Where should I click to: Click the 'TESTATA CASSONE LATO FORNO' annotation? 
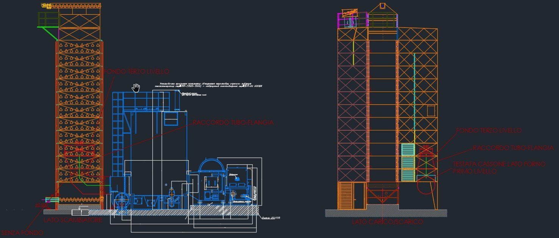click(x=499, y=164)
